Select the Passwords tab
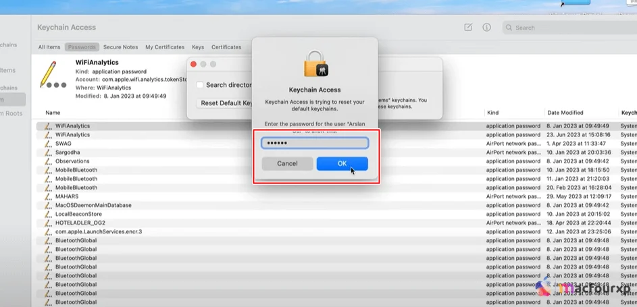 tap(82, 47)
